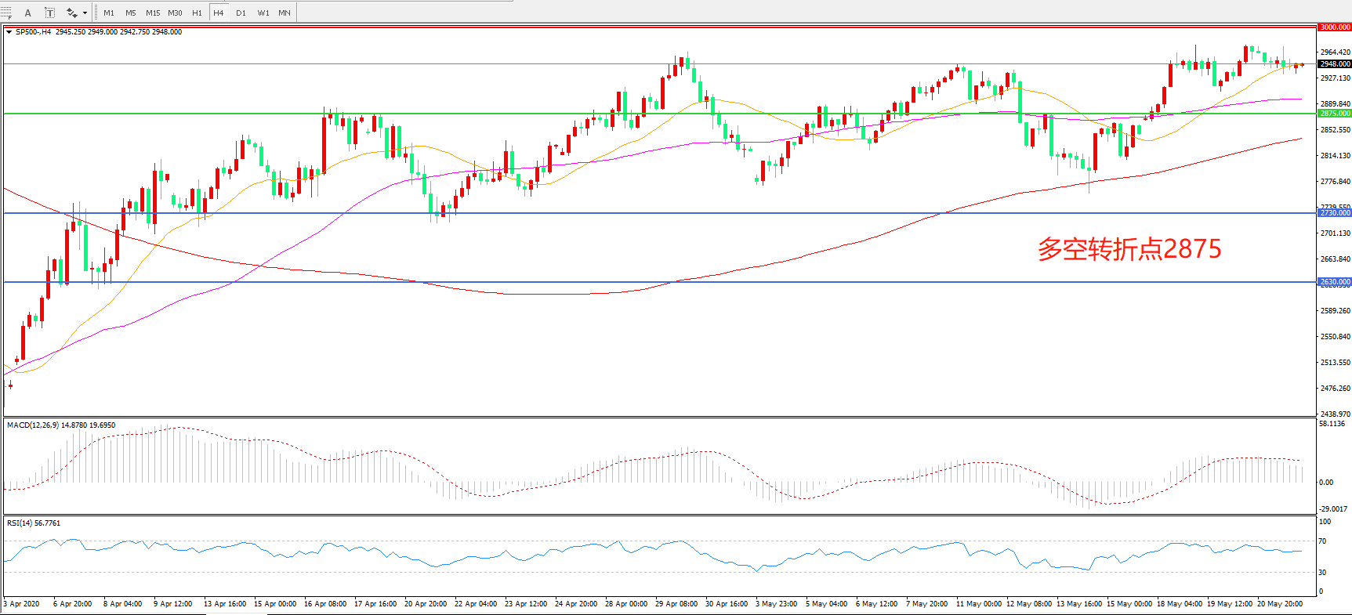The image size is (1352, 615).
Task: Select the H1 timeframe button
Action: [x=197, y=13]
